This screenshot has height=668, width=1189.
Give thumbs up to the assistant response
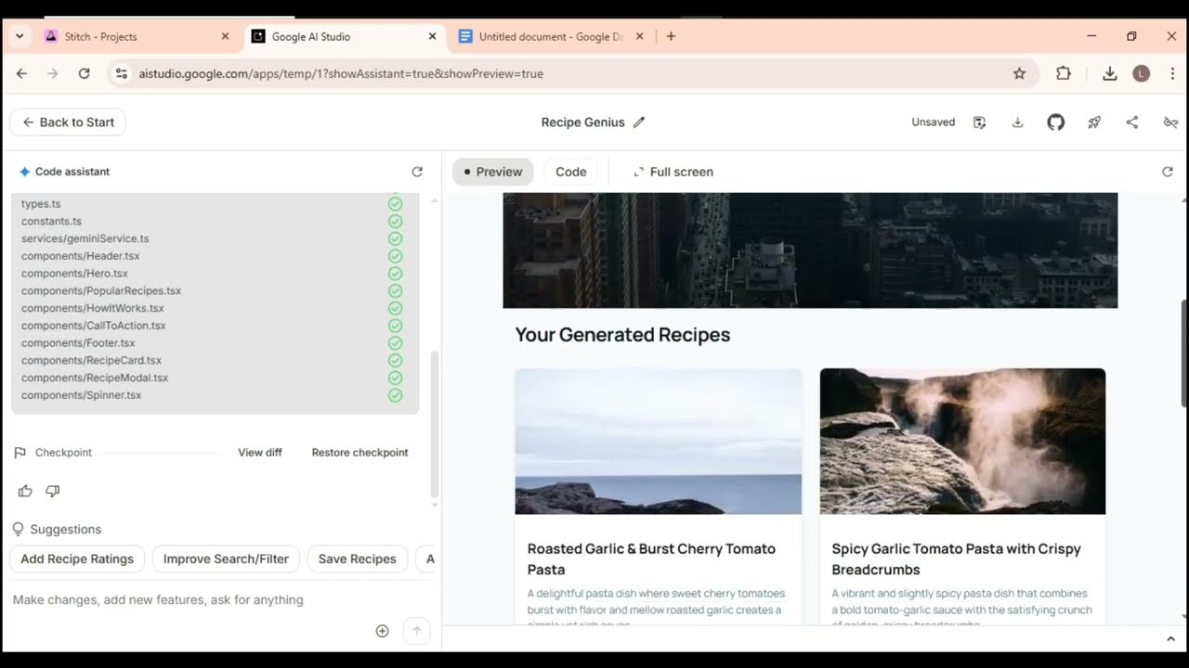click(25, 491)
